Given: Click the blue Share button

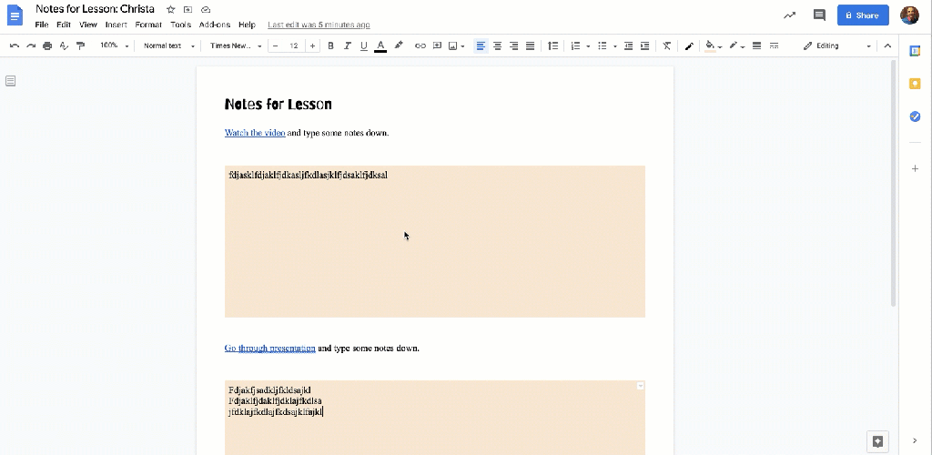Looking at the screenshot, I should click(862, 15).
